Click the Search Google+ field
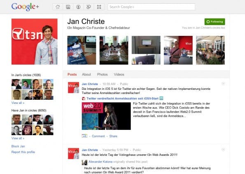 pyautogui.click(x=151, y=7)
